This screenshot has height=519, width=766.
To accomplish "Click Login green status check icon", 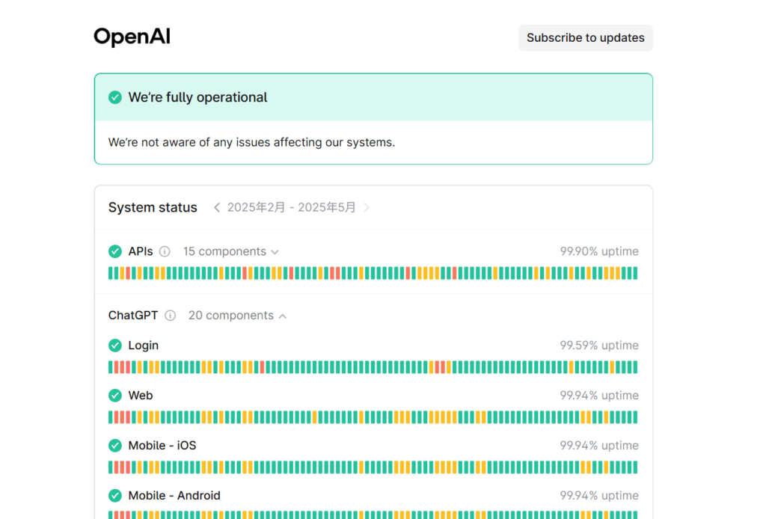I will point(114,346).
